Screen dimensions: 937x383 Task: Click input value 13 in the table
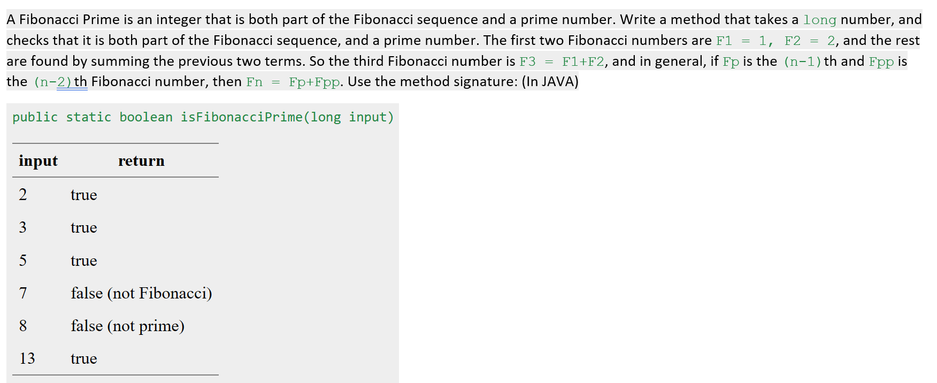(27, 358)
